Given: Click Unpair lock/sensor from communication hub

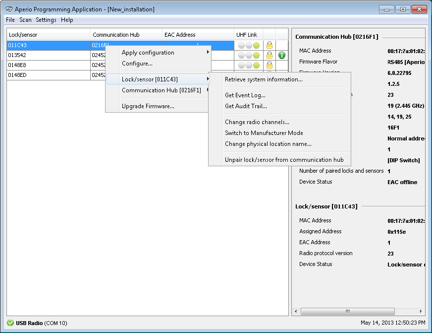Looking at the screenshot, I should click(x=279, y=160).
